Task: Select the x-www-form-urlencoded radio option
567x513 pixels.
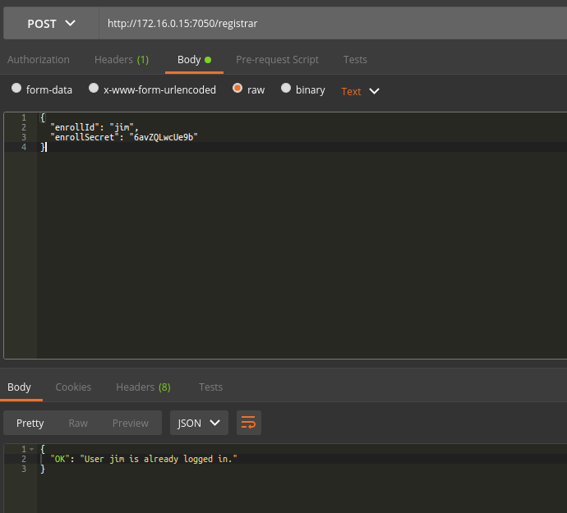Action: (x=94, y=88)
